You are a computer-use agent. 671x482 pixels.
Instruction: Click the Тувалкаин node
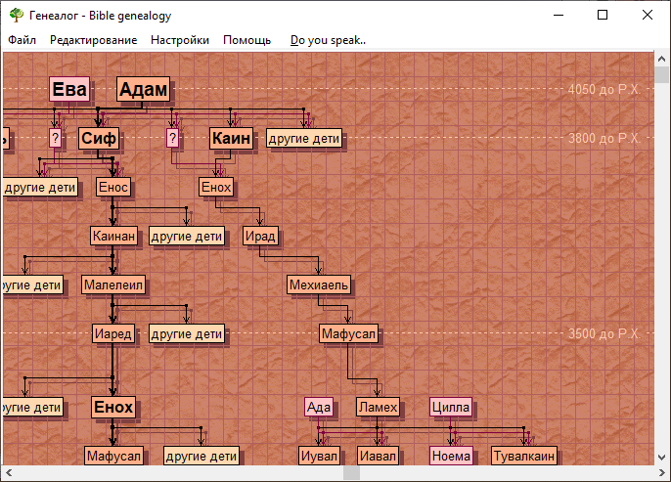pos(523,456)
